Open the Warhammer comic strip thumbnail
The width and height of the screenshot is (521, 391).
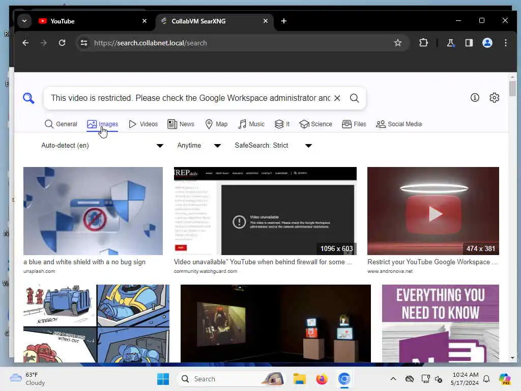point(96,323)
